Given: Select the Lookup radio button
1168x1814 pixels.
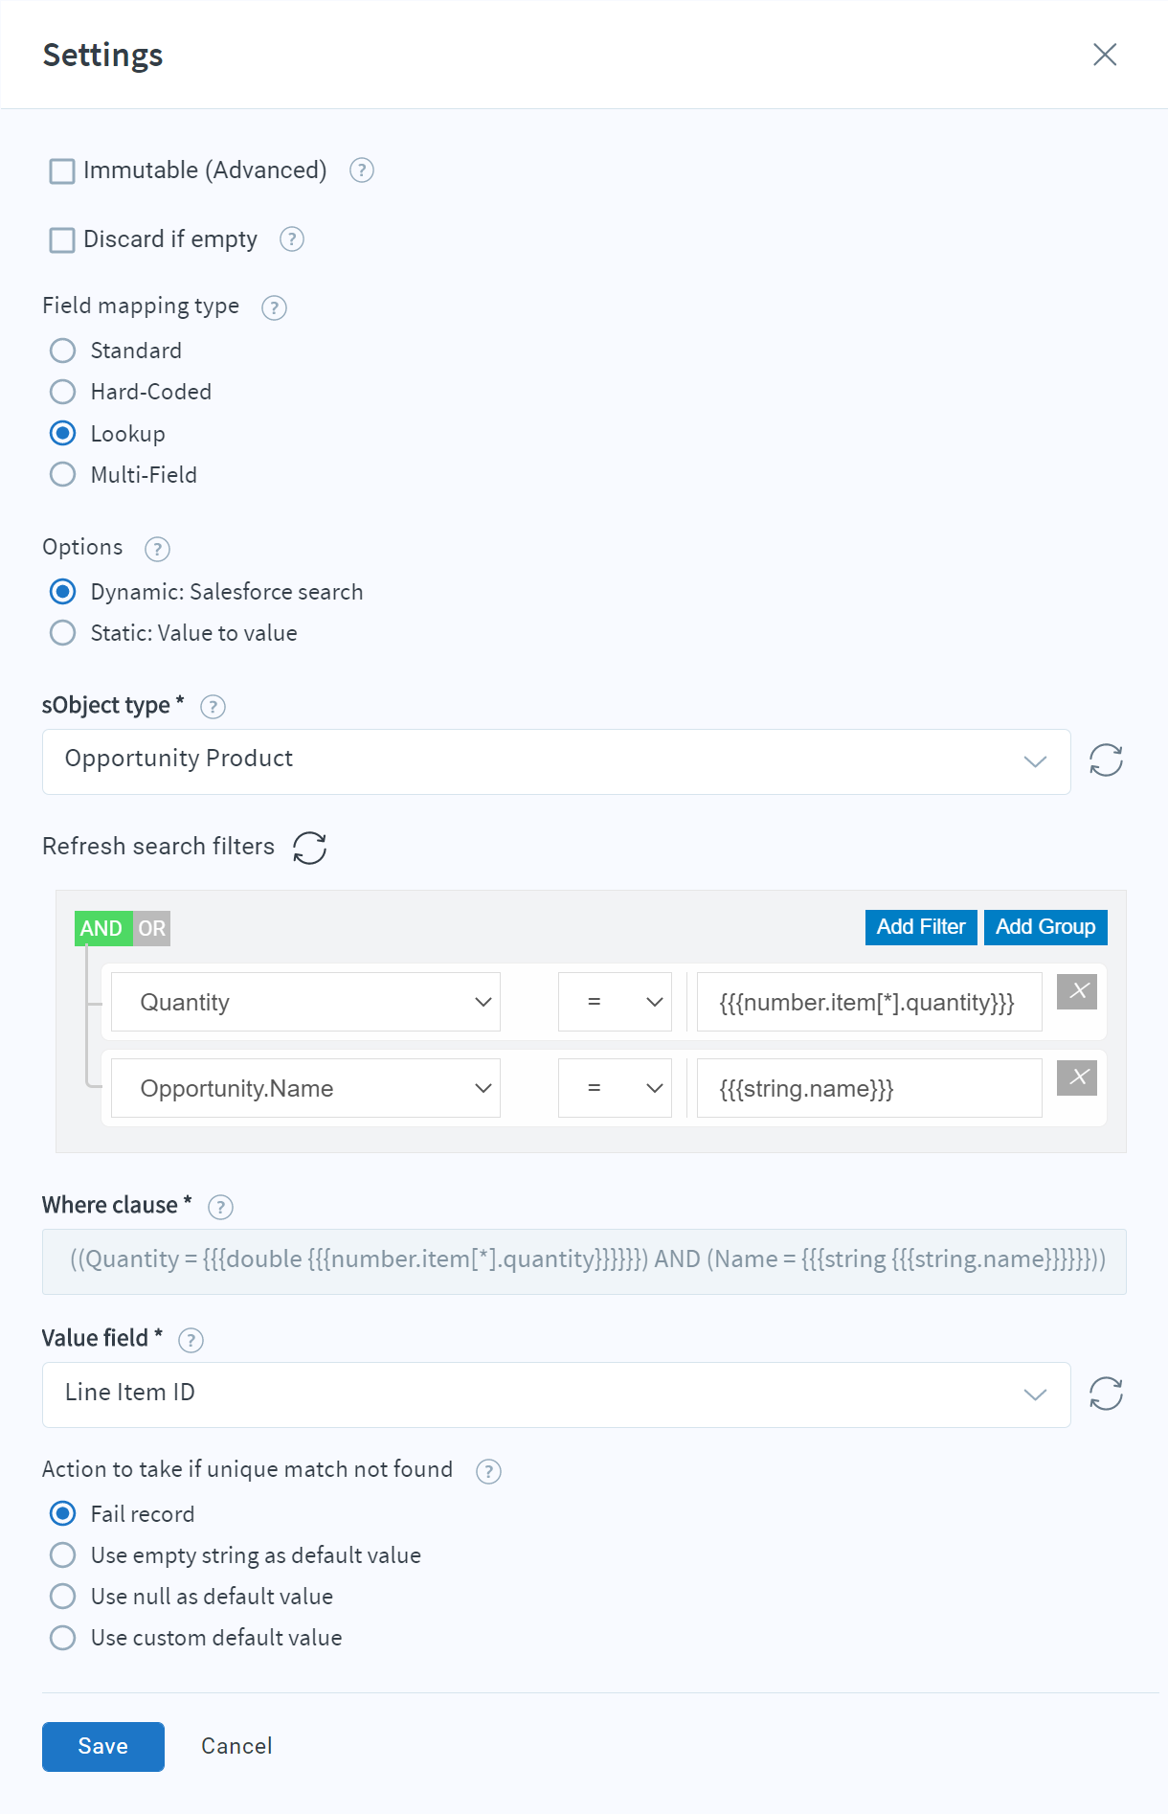Looking at the screenshot, I should tap(62, 434).
